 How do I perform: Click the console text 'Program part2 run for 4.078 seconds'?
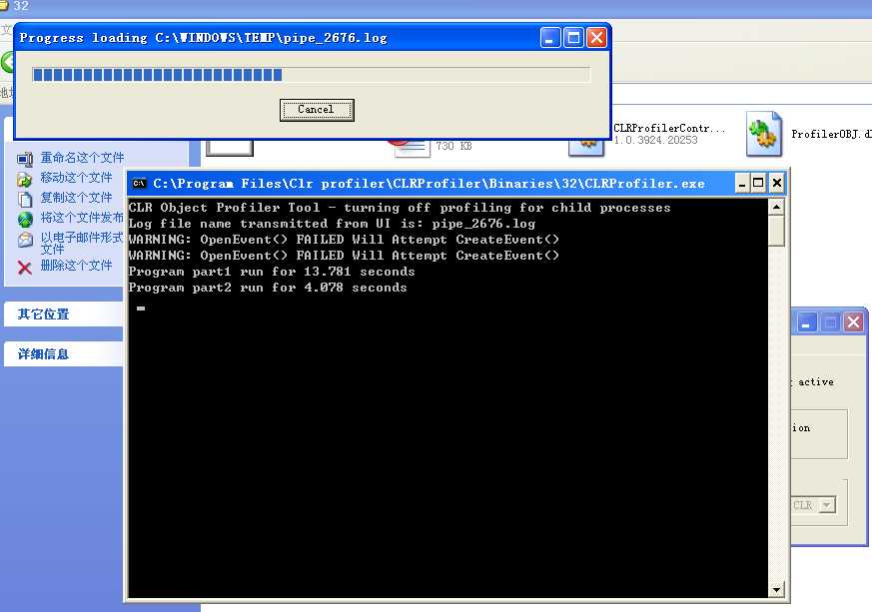click(x=268, y=288)
